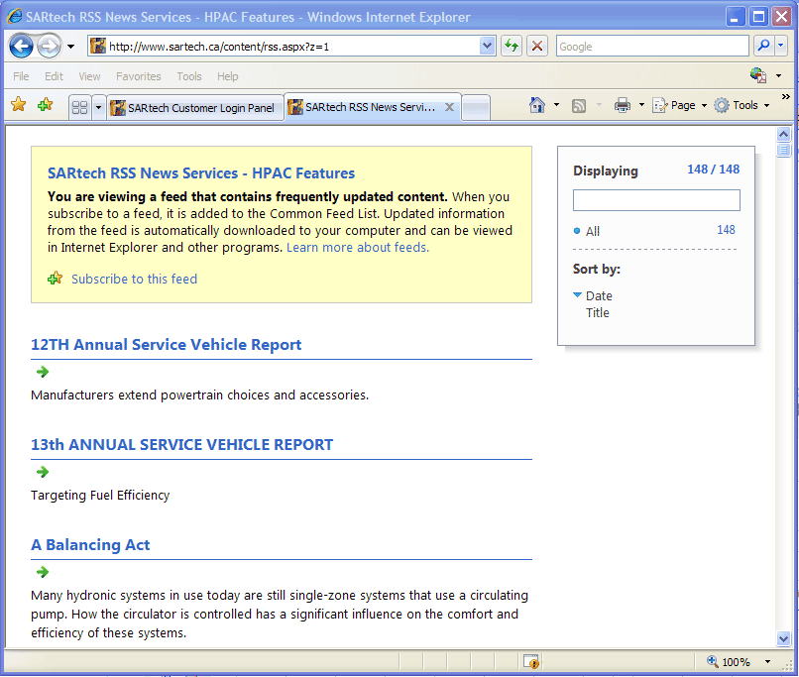The width and height of the screenshot is (799, 677).
Task: Click green arrow under 12TH Annual report
Action: coord(43,372)
